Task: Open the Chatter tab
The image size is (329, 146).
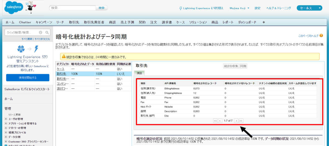Action: 25,22
